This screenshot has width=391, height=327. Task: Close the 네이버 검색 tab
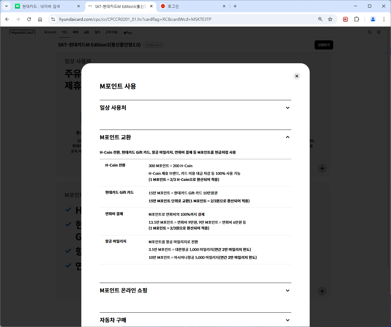(79, 6)
